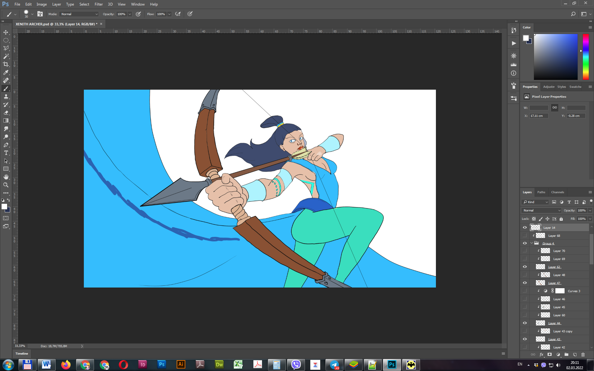Adjust the hue slider strip

(x=586, y=57)
